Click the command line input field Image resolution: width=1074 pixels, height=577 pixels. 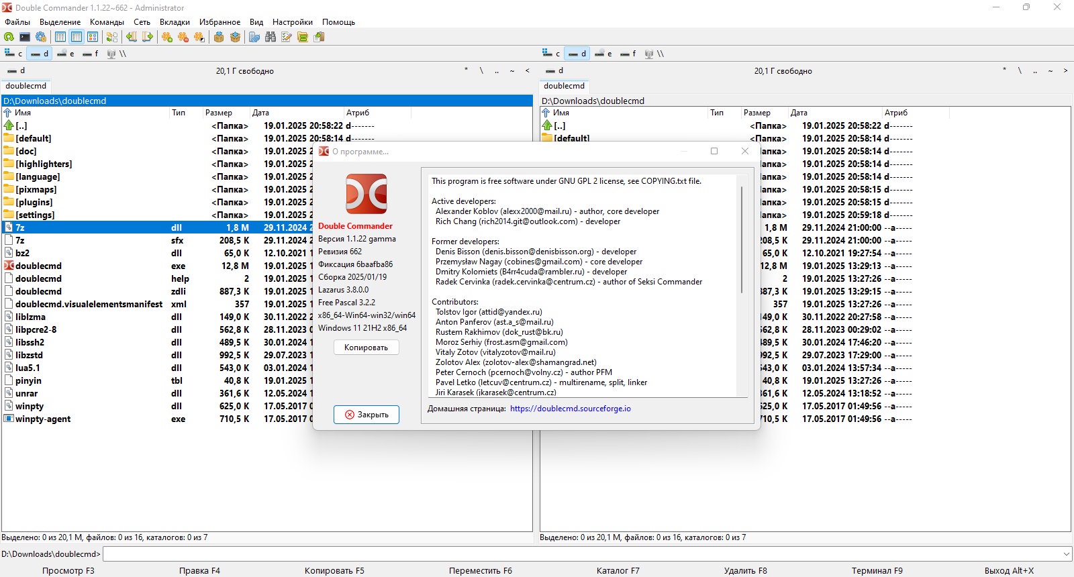point(582,554)
